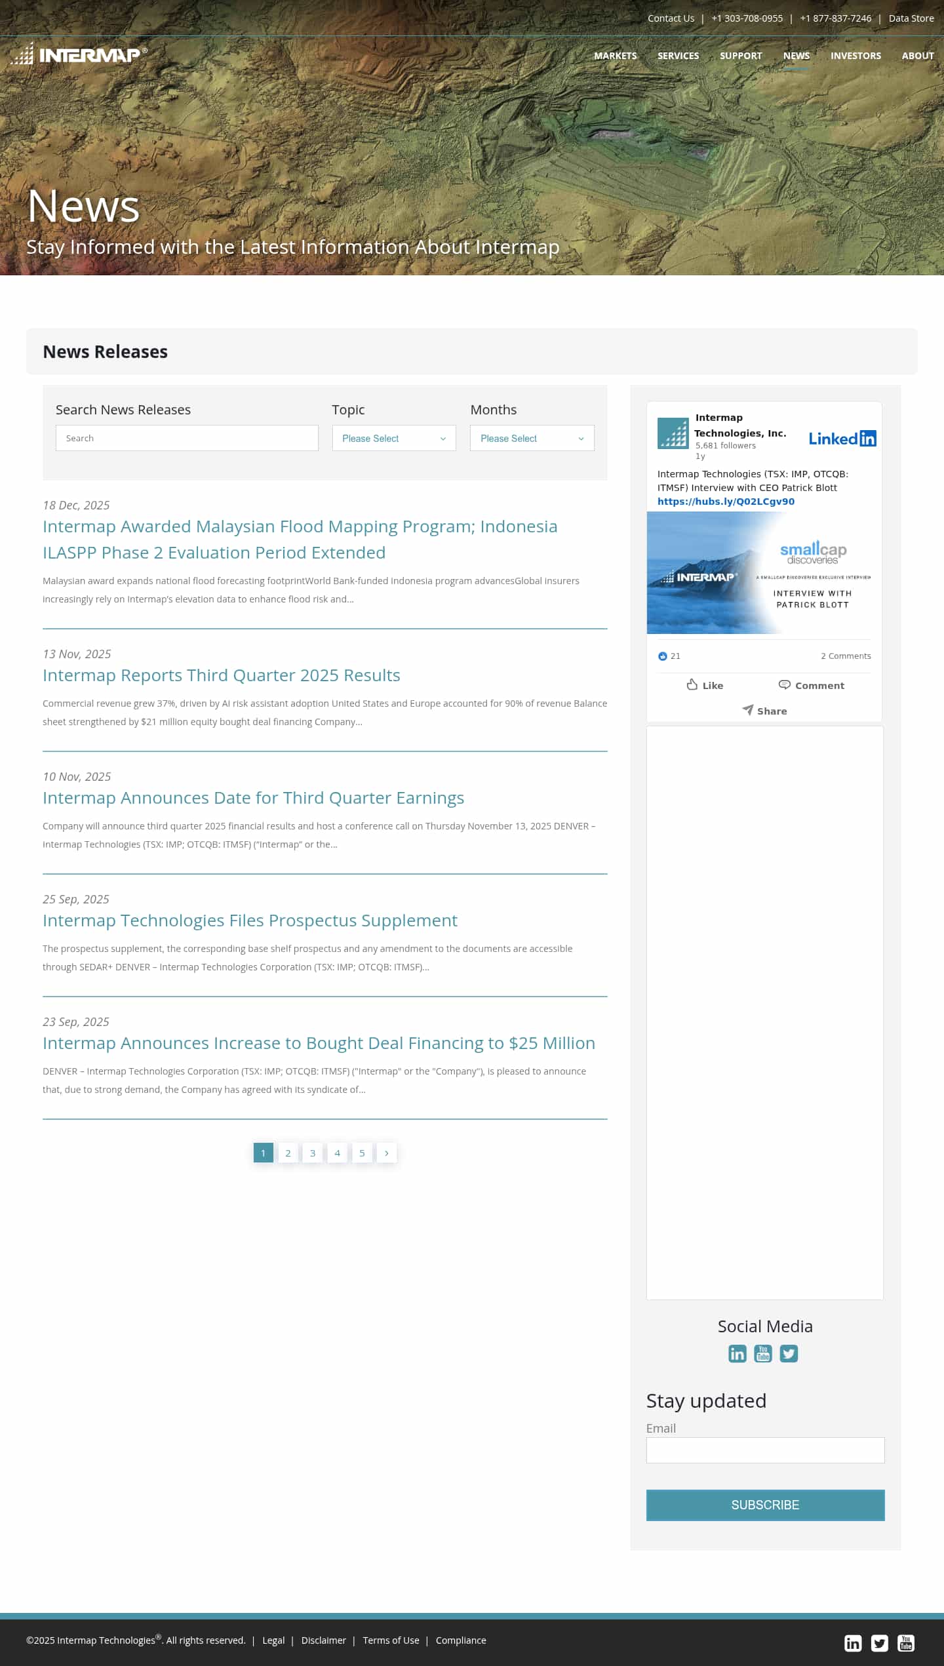Viewport: 944px width, 1666px height.
Task: Open the Support menu
Action: pyautogui.click(x=741, y=56)
